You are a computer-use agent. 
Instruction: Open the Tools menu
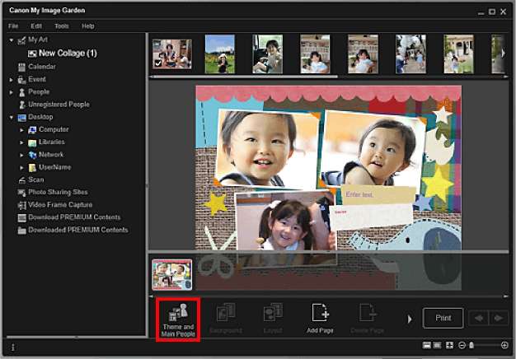tap(61, 26)
